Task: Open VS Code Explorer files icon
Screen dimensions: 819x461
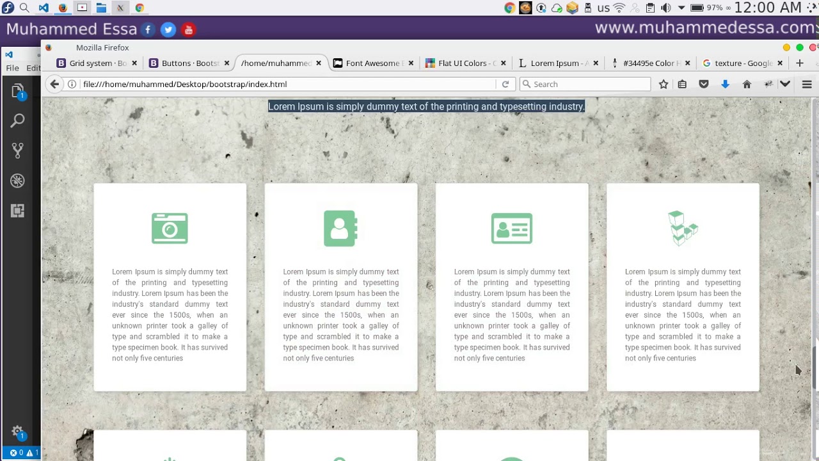Action: pyautogui.click(x=17, y=92)
